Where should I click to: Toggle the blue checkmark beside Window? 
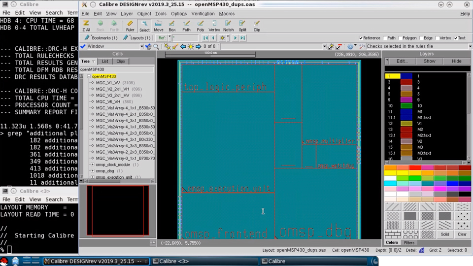click(x=83, y=46)
